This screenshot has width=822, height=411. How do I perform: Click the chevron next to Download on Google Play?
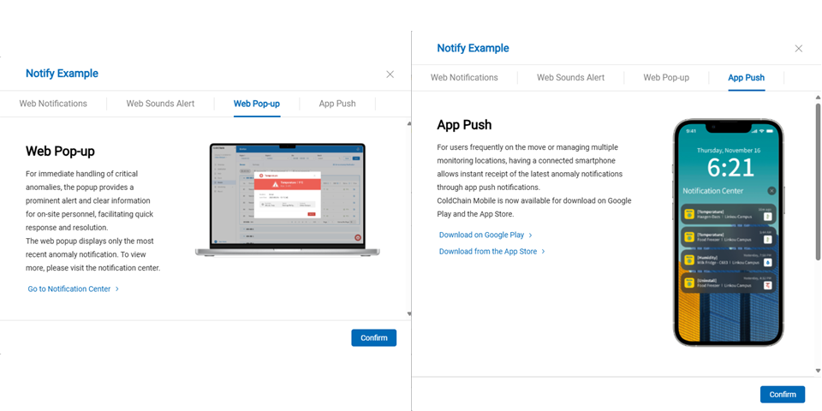click(531, 235)
